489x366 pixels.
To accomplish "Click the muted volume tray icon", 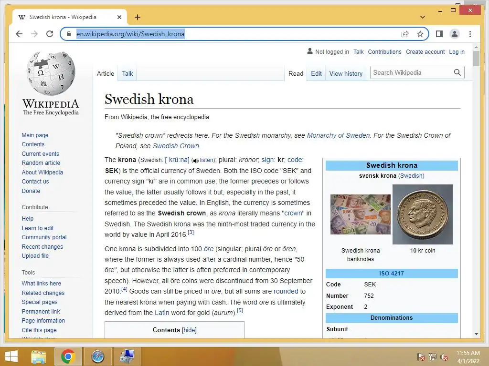I will coord(444,356).
